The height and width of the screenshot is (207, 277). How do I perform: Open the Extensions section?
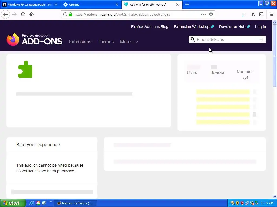(80, 42)
